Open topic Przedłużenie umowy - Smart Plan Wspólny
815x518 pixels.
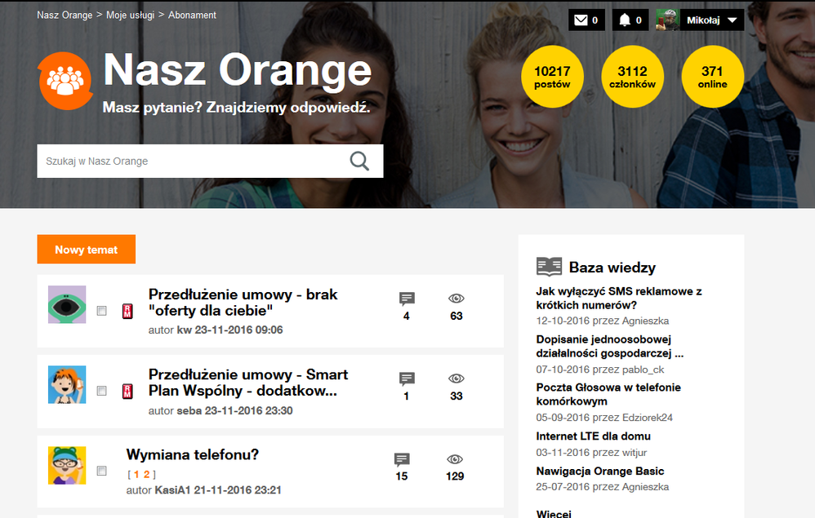[x=248, y=382]
